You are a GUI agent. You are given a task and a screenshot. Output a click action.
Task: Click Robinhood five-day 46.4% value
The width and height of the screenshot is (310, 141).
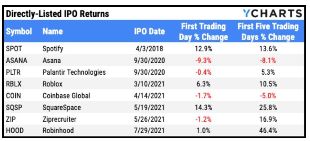point(268,130)
